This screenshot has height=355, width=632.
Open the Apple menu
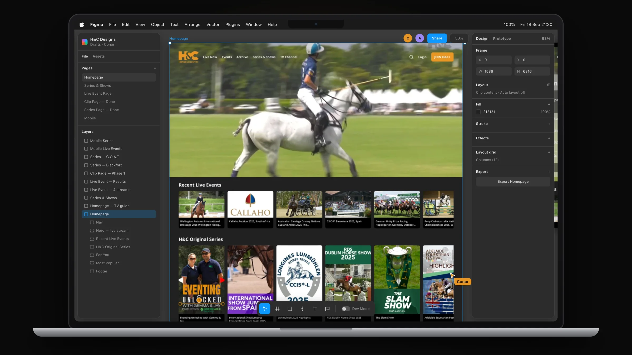[x=82, y=24]
